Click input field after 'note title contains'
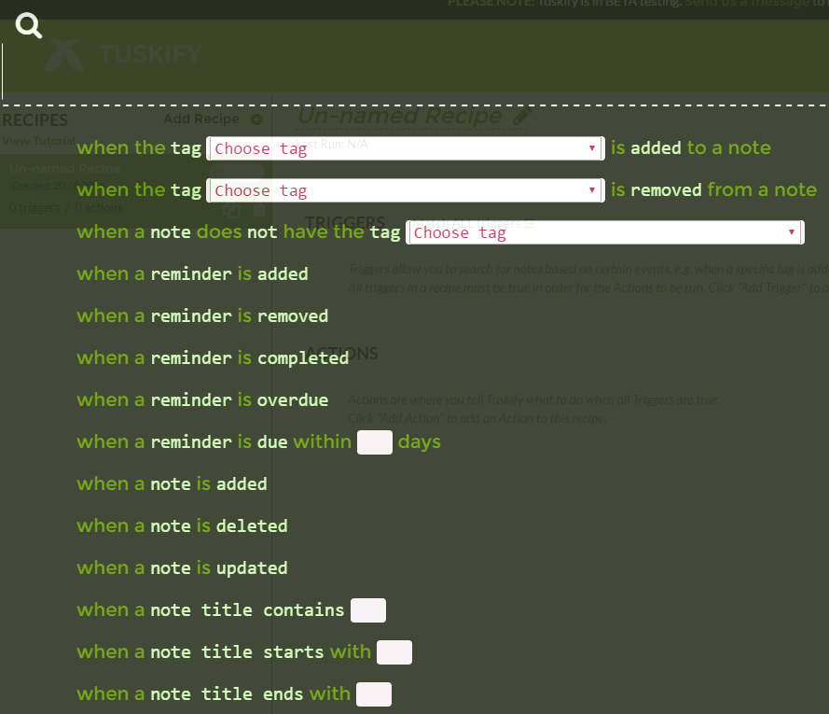The image size is (829, 714). click(368, 610)
